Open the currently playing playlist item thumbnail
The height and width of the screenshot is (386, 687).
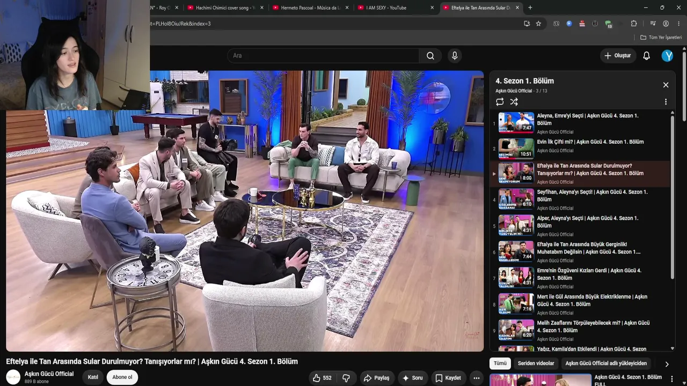tap(516, 173)
